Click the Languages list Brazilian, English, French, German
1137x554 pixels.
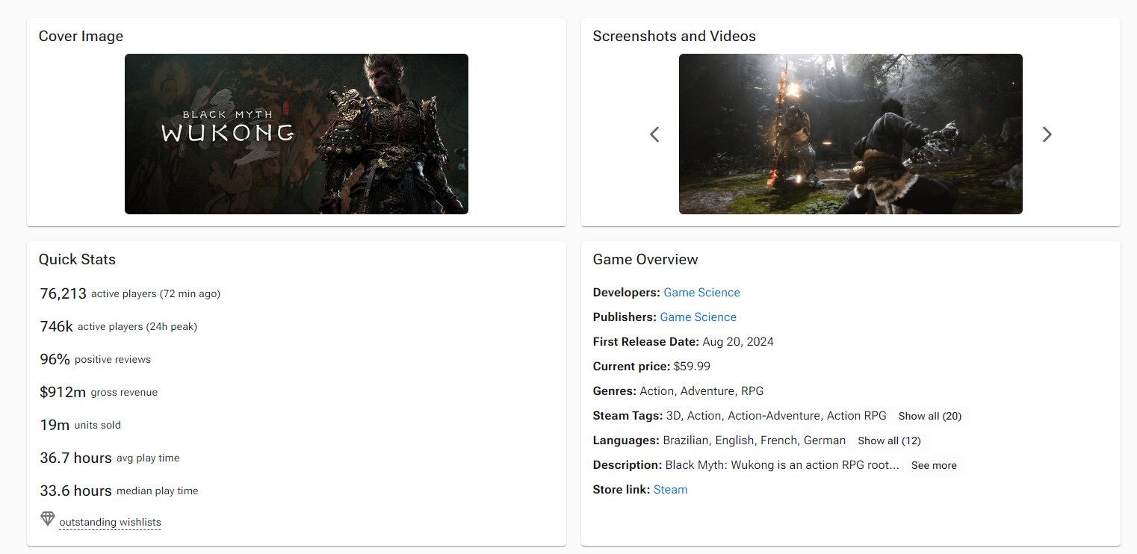[x=755, y=441]
